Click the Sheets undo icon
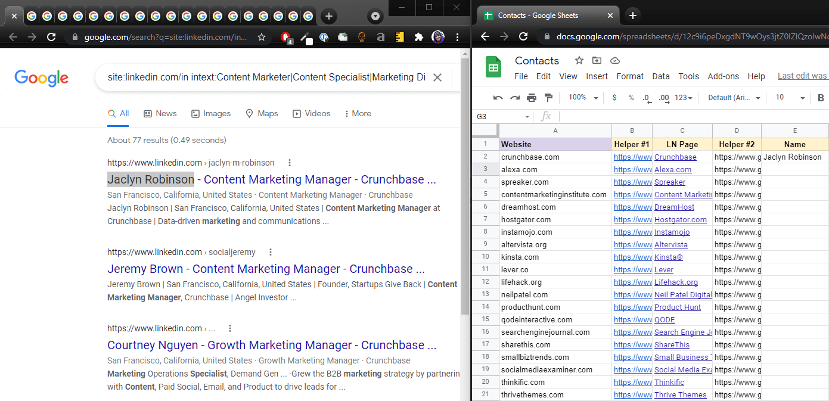 click(498, 98)
